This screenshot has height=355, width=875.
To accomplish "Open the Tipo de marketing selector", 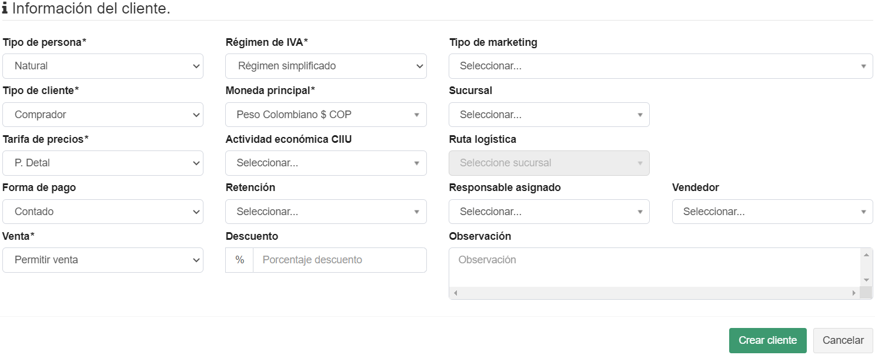I will pyautogui.click(x=660, y=66).
